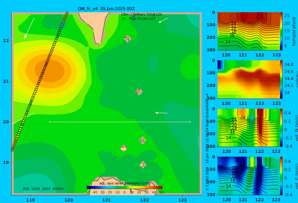Click the east endpoint of the white transect line
The width and height of the screenshot is (298, 203).
[x=190, y=122]
